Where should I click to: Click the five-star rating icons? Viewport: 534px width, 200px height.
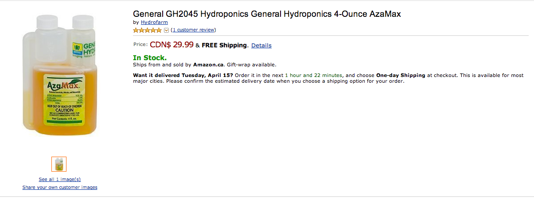(148, 30)
